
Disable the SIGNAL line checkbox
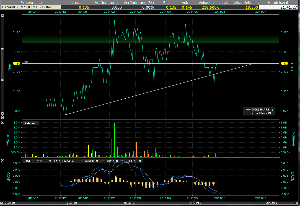[140, 161]
